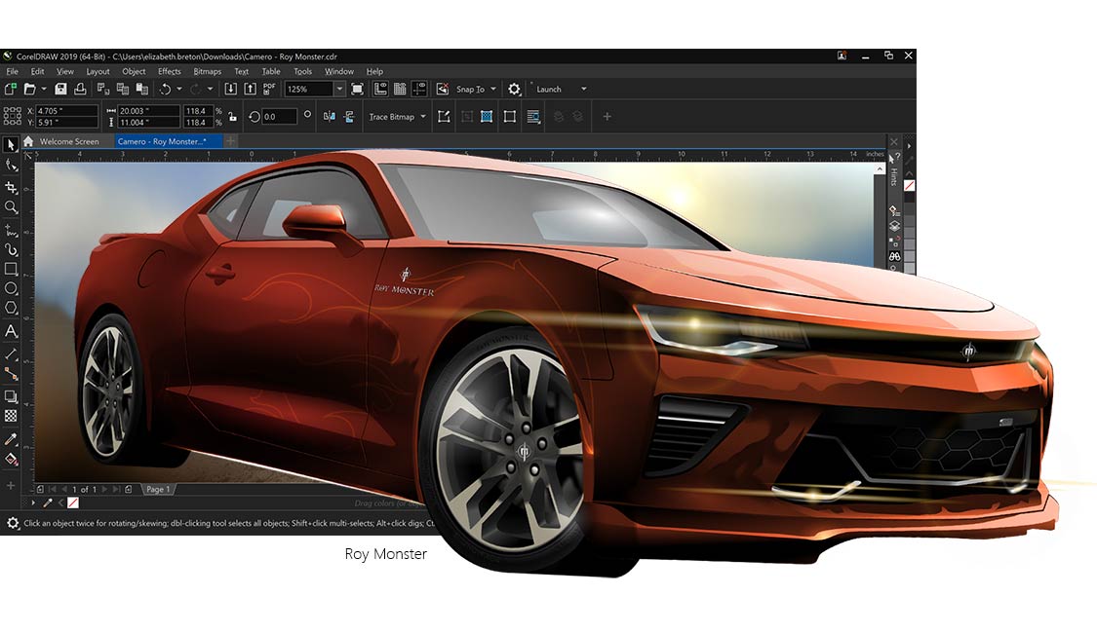Open the Tools menu
Screen dimensions: 1097x633
[x=302, y=71]
